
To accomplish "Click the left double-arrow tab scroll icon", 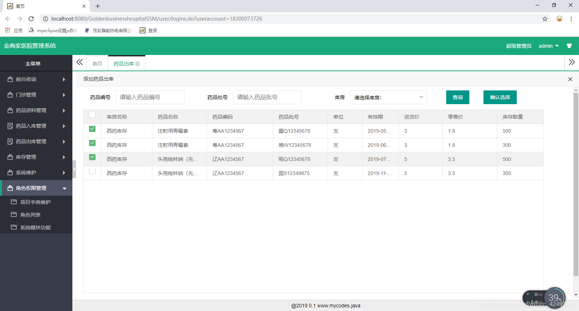I will pyautogui.click(x=80, y=62).
